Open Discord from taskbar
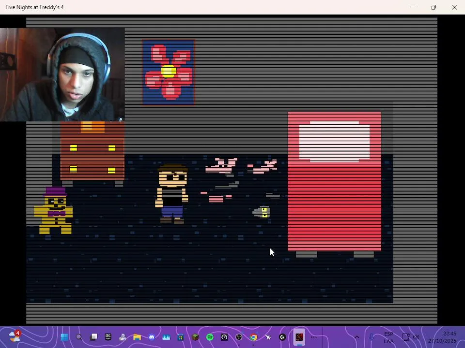465x348 pixels. coord(152,337)
